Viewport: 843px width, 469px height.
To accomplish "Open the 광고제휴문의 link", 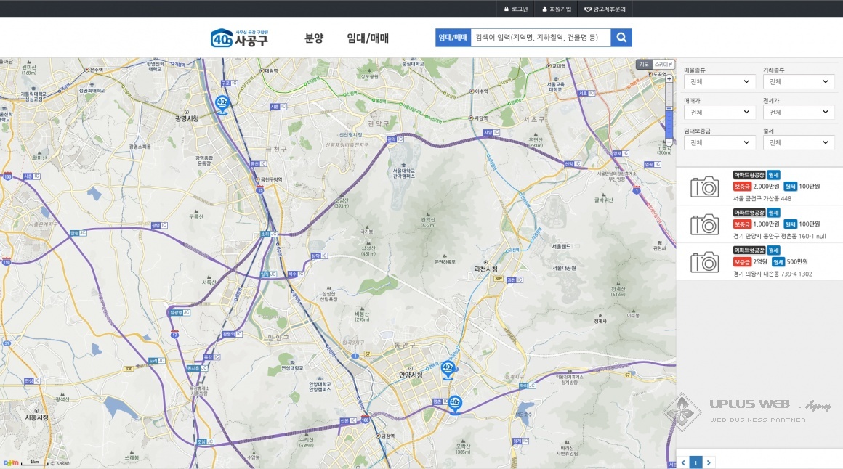I will click(605, 9).
